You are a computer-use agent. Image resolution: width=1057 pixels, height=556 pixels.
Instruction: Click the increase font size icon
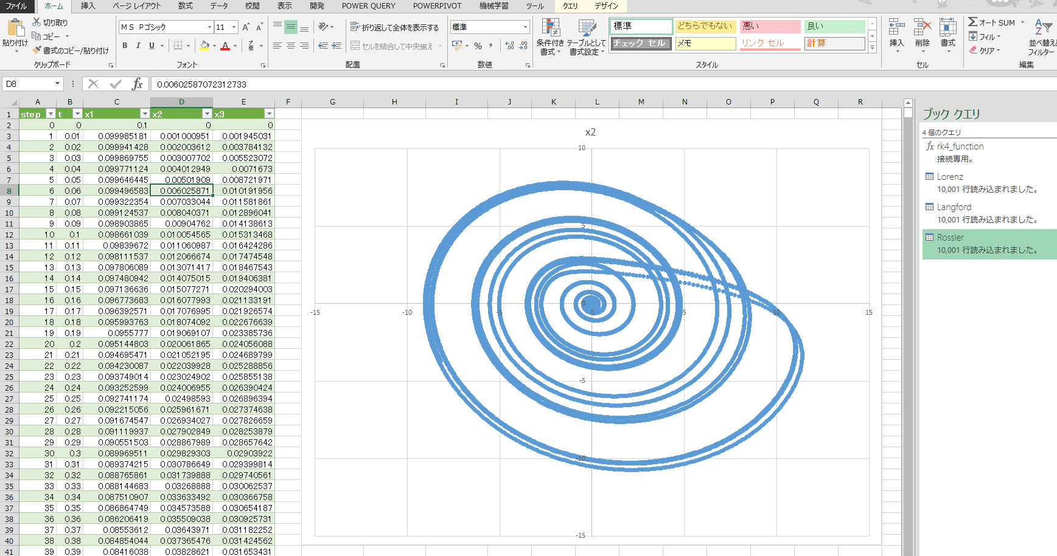coord(246,27)
